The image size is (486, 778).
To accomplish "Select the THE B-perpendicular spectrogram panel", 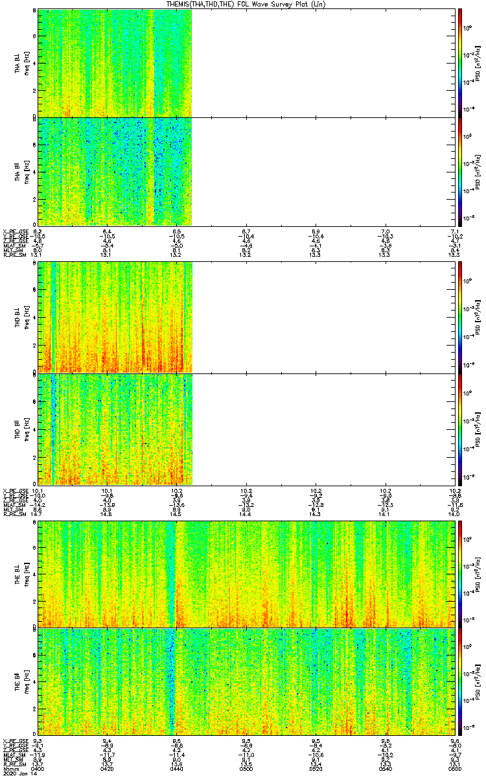I will coord(246,574).
